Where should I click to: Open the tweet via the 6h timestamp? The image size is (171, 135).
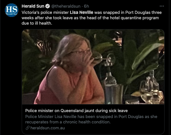[86, 6]
